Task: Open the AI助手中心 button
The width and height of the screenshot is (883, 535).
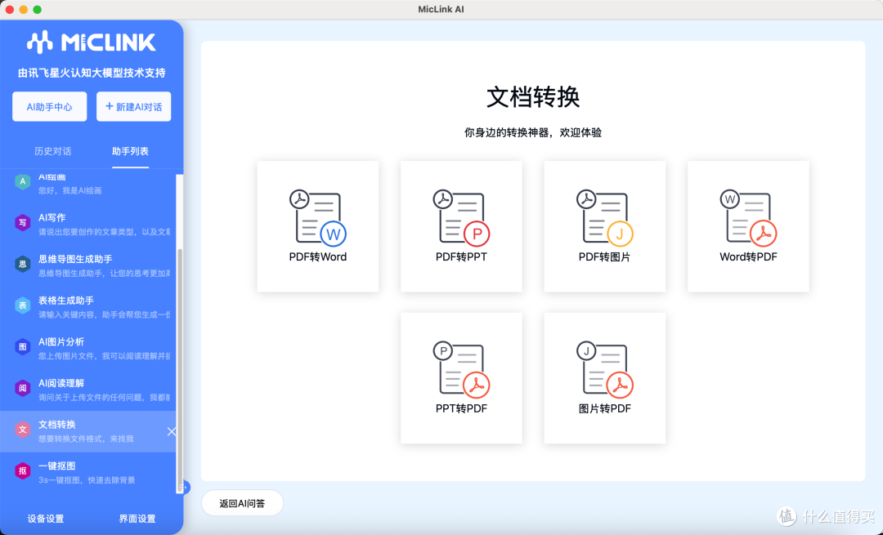Action: coord(50,106)
